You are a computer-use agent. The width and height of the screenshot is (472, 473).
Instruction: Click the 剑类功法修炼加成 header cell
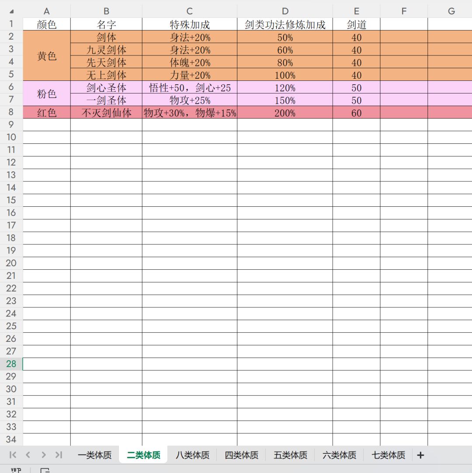(x=285, y=24)
